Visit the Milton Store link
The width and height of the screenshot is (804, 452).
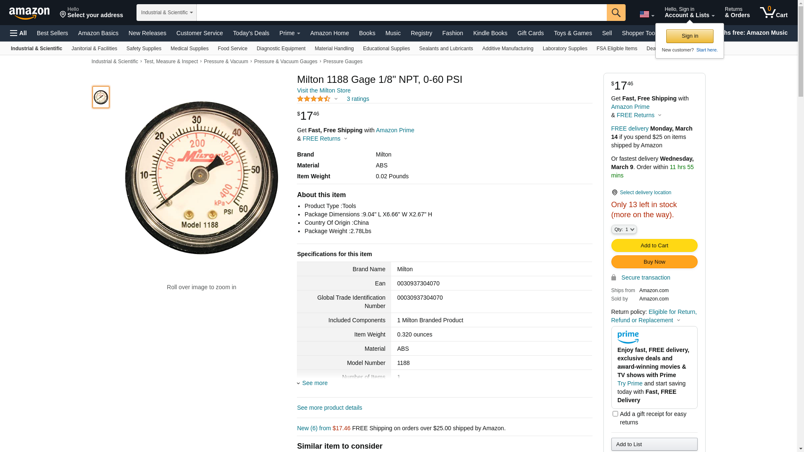324,90
